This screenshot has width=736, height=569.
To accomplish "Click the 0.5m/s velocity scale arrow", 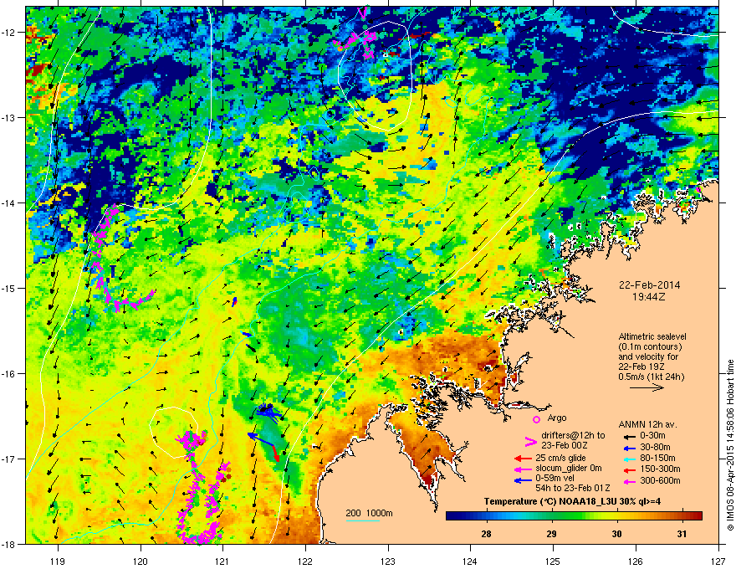I will point(647,387).
